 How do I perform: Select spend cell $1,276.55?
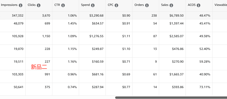pyautogui.click(x=96, y=36)
